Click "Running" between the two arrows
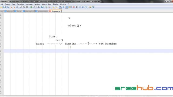The height and width of the screenshot is (97, 173). click(71, 44)
